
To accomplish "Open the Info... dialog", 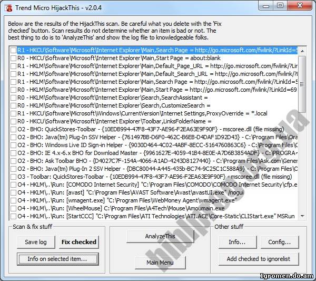I will click(x=238, y=242).
